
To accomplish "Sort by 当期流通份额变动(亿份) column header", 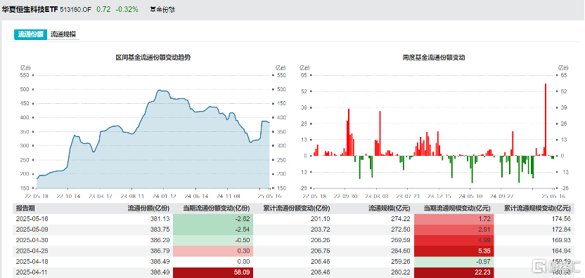I will tap(217, 208).
